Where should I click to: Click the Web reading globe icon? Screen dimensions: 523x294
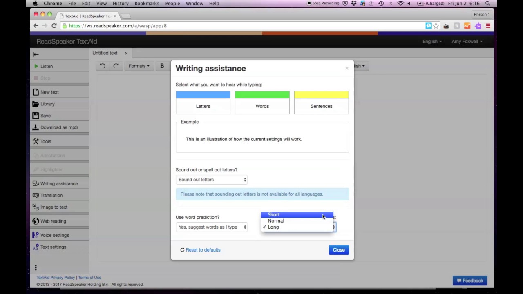coord(36,221)
